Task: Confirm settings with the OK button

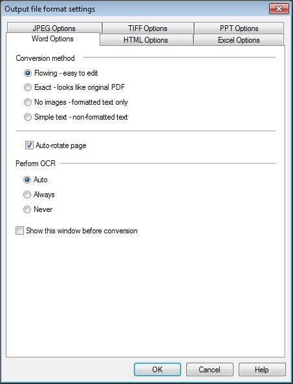Action: [157, 369]
